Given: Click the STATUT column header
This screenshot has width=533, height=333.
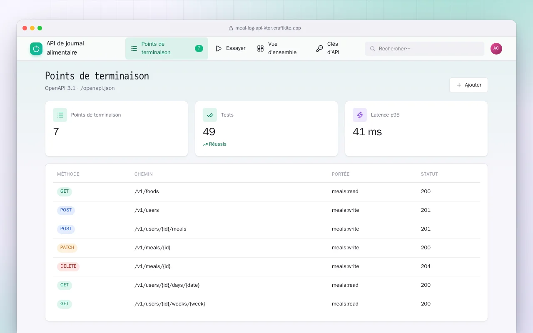Looking at the screenshot, I should click(x=429, y=174).
